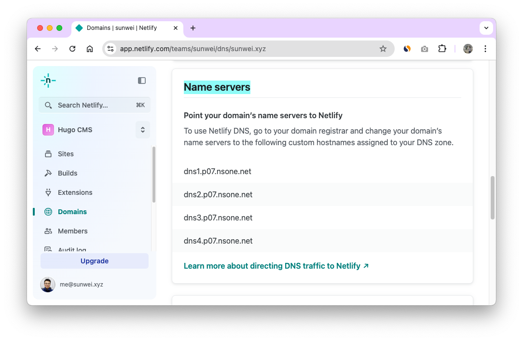Image resolution: width=523 pixels, height=341 pixels.
Task: Select Domains in the sidebar
Action: tap(72, 212)
